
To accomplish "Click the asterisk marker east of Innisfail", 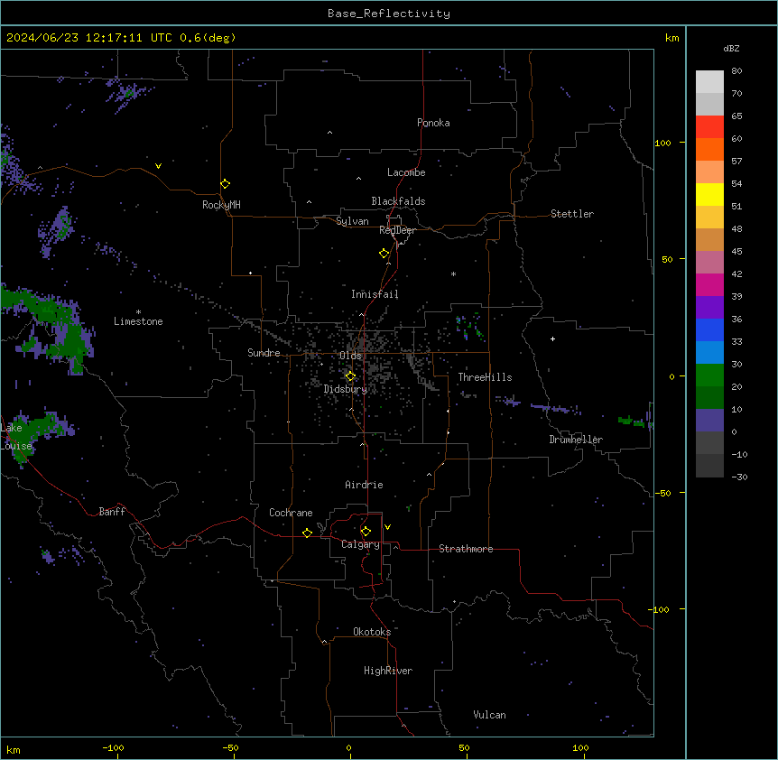I will 453,273.
